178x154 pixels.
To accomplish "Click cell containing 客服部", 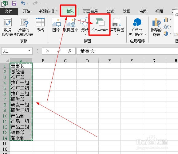I will click(21, 138).
